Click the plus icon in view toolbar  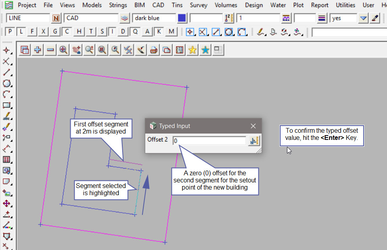38,50
